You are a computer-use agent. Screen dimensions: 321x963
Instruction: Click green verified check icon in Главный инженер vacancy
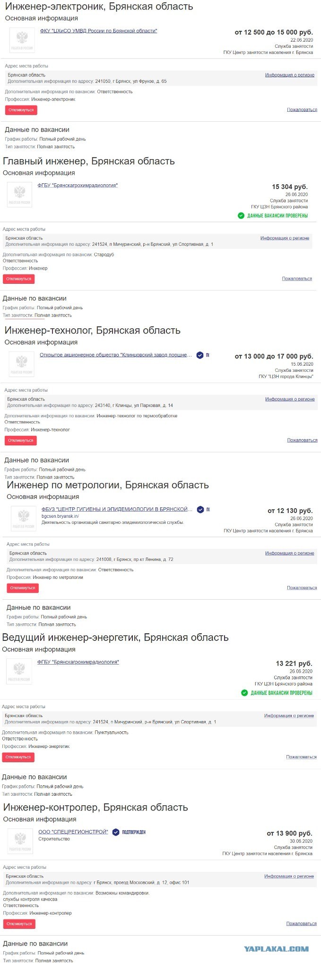[241, 216]
